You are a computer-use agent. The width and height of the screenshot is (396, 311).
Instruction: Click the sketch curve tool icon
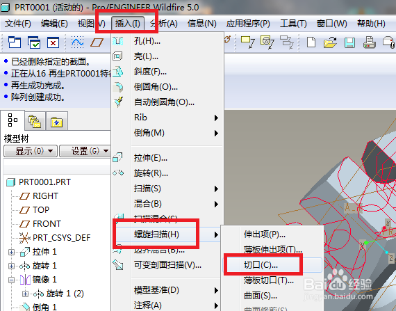point(77,42)
